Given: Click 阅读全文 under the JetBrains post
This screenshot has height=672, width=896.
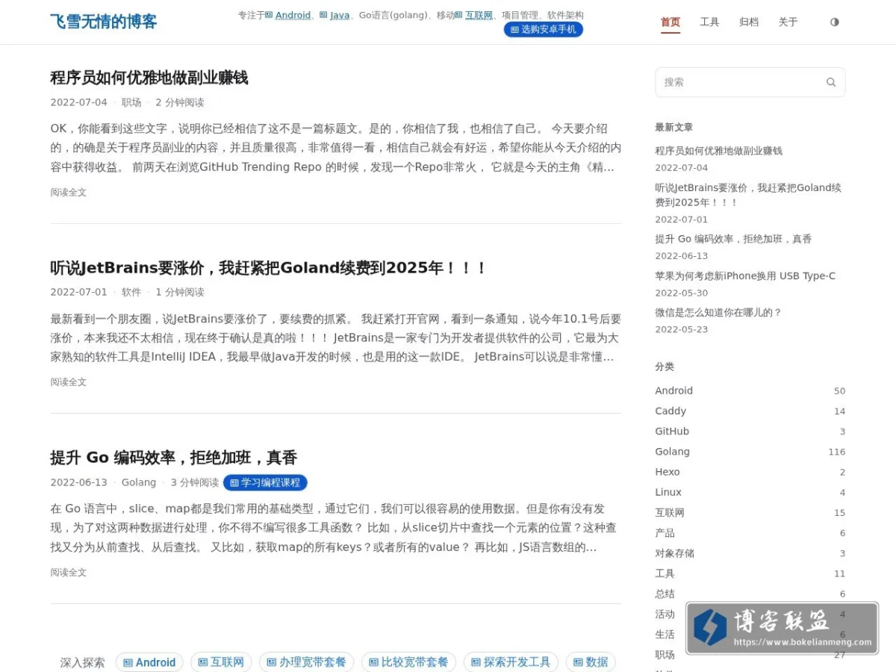Looking at the screenshot, I should click(69, 382).
